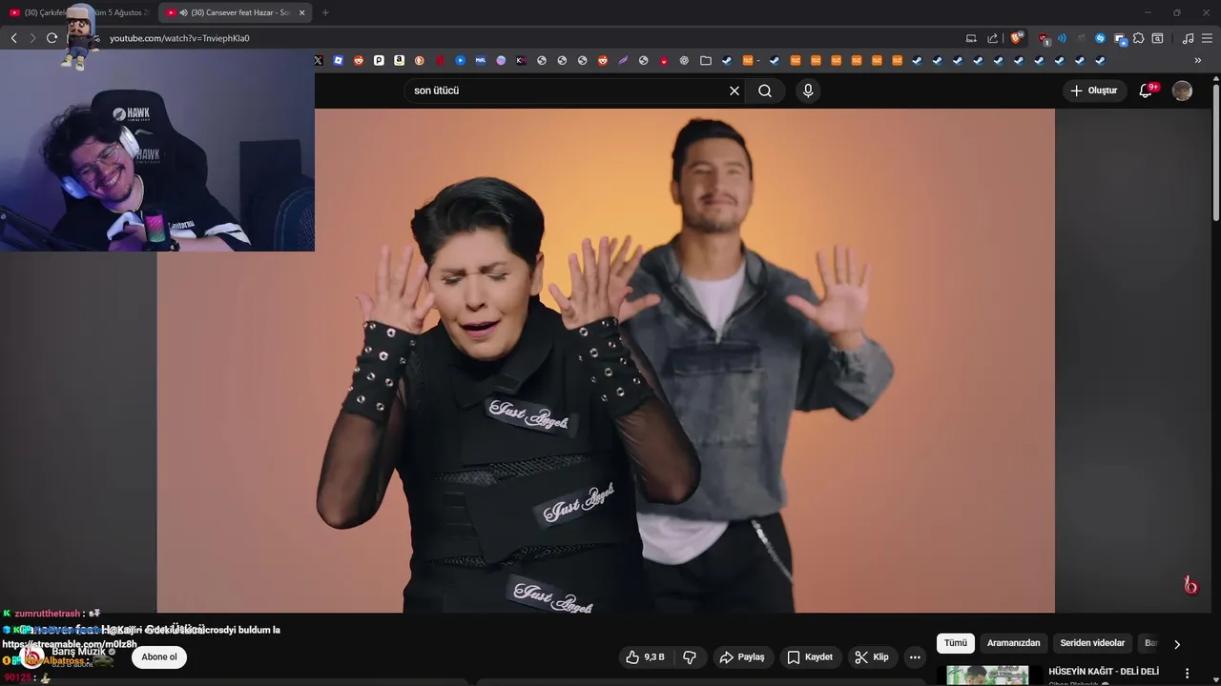1221x686 pixels.
Task: Open the white P bookmark icon
Action: point(379,60)
